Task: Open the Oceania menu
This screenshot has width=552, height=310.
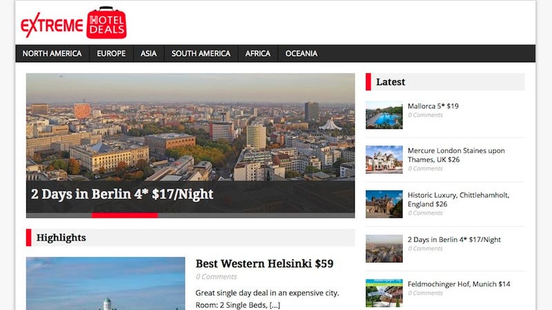Action: (x=302, y=54)
